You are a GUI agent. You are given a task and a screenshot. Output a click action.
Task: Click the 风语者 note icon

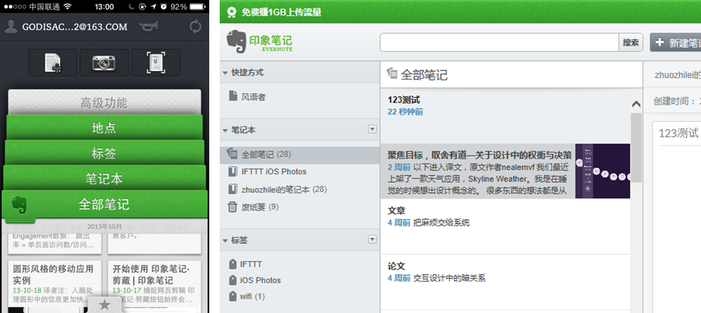233,96
